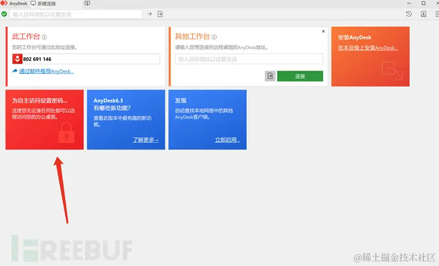Viewport: 439px width, 266px height.
Task: Click the AnyDesk6.3 有哪些新功能 tile title
Action: (112, 104)
